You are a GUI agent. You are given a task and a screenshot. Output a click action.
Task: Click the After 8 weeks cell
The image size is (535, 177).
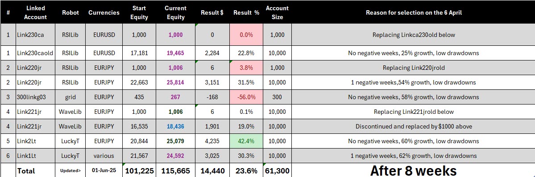pos(413,170)
